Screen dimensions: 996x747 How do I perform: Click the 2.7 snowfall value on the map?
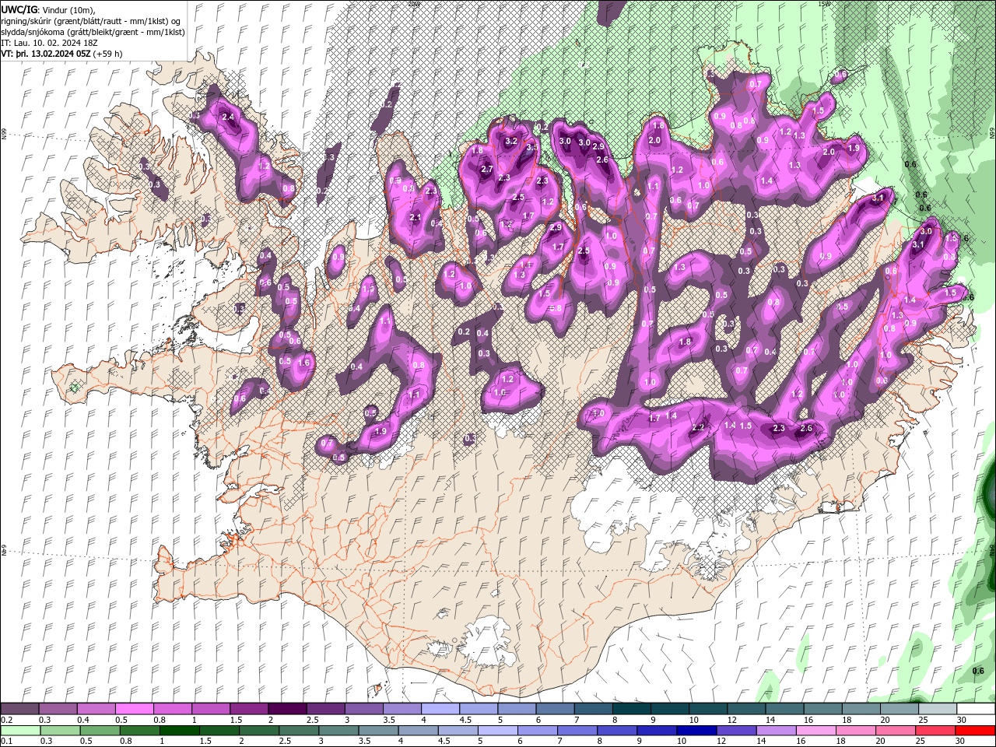click(488, 169)
